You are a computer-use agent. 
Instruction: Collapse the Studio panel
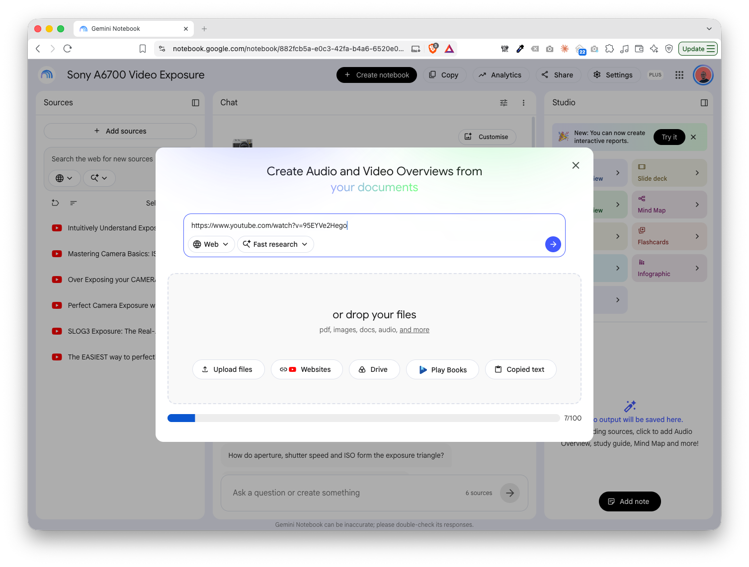click(x=704, y=103)
